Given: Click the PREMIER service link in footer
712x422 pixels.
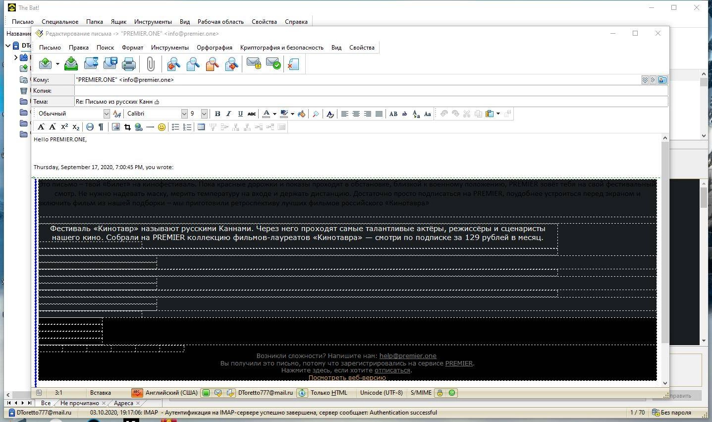Looking at the screenshot, I should (459, 363).
